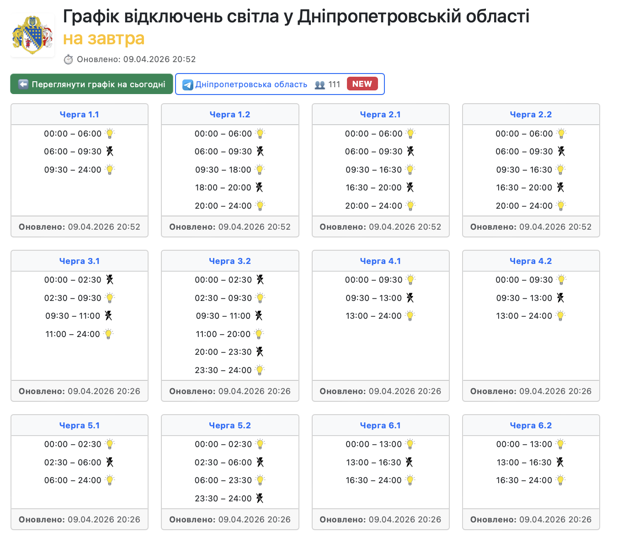Click the Dnipropetrovsk region coat of arms logo
Screen dimensions: 639x537
coord(32,35)
